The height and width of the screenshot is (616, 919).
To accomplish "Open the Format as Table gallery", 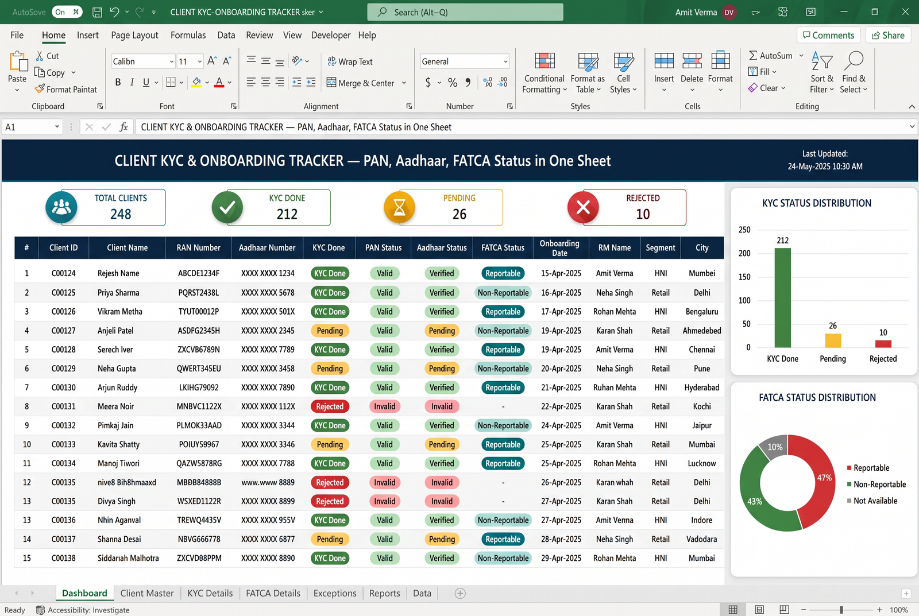I will [588, 73].
